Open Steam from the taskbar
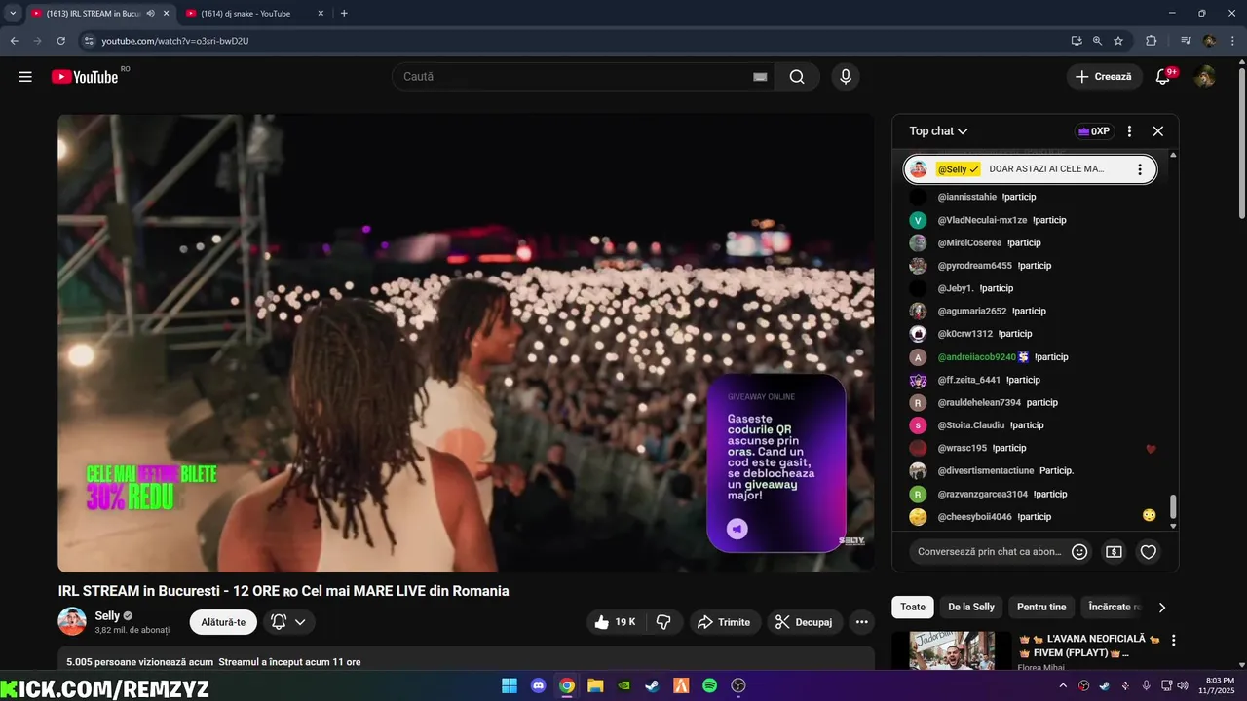 click(652, 685)
